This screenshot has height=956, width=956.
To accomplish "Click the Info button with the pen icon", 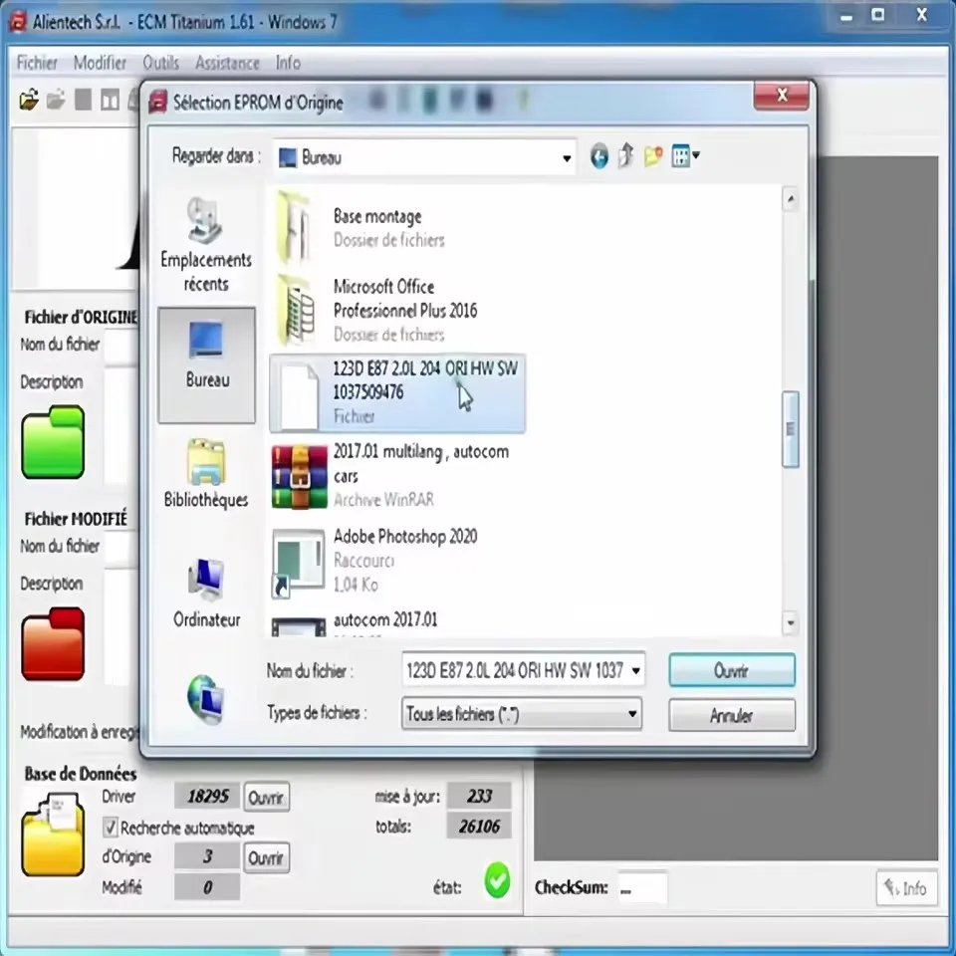I will coord(905,888).
